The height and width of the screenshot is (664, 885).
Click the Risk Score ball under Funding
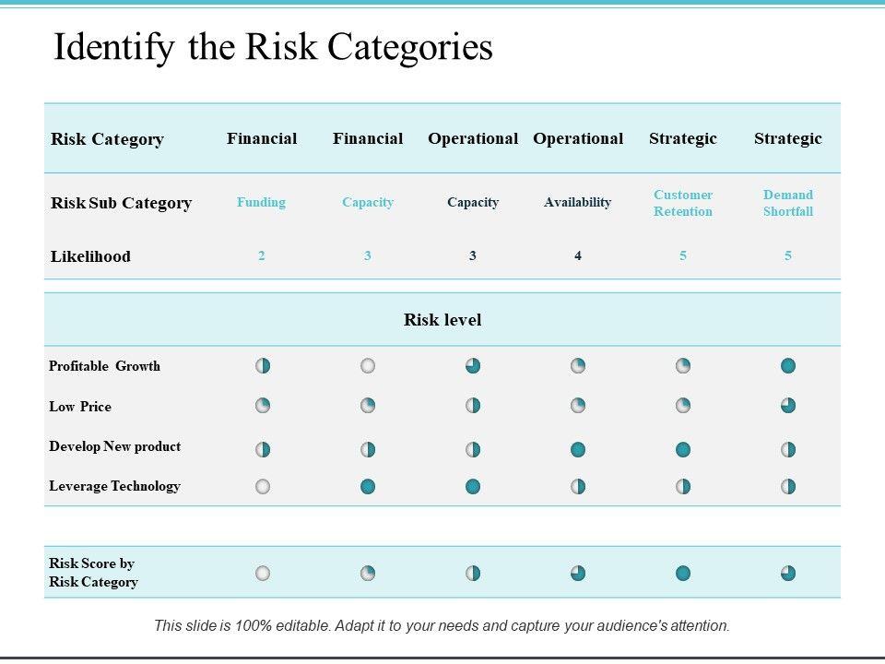pyautogui.click(x=263, y=573)
